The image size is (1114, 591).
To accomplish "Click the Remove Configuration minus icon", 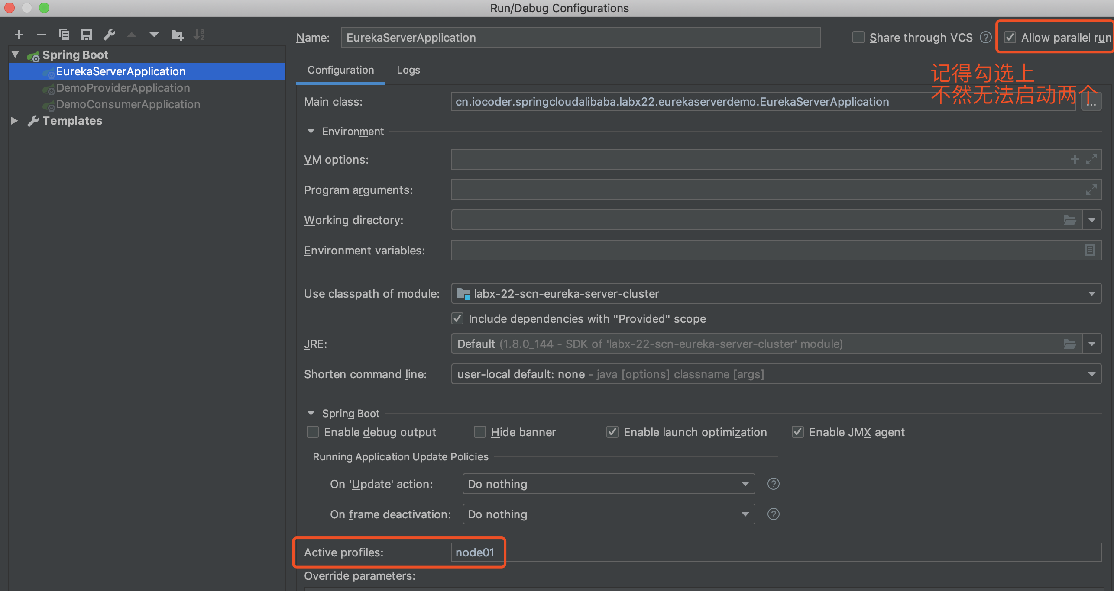I will [41, 35].
